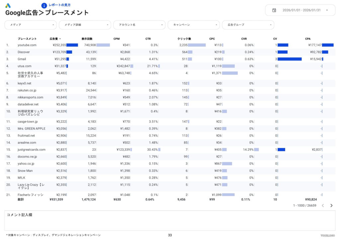Click the コメント記入欄 comment box
340x240 pixels.
click(x=170, y=220)
